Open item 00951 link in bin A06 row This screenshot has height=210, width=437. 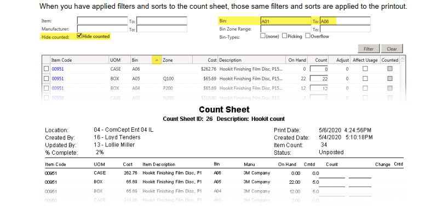58,69
